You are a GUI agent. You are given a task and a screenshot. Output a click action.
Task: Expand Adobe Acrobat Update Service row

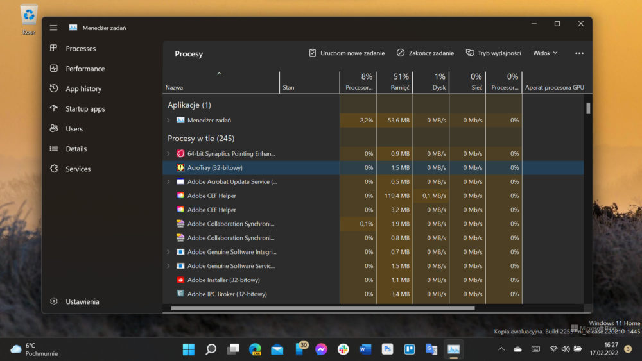tap(168, 181)
